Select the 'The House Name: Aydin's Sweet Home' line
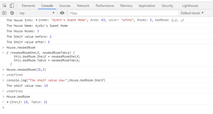This screenshot has width=213, height=114. (x=37, y=26)
